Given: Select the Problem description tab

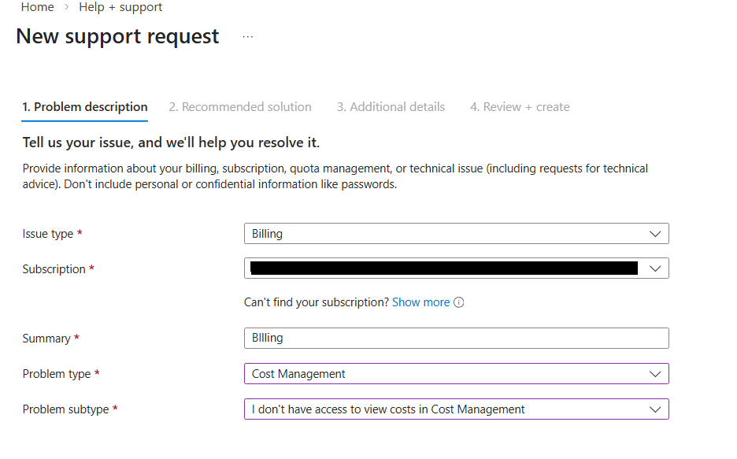Looking at the screenshot, I should coord(84,107).
